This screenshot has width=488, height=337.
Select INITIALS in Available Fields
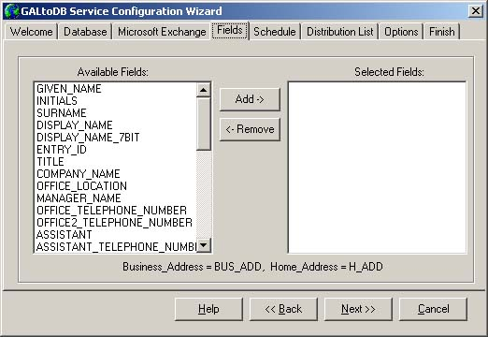click(x=116, y=101)
